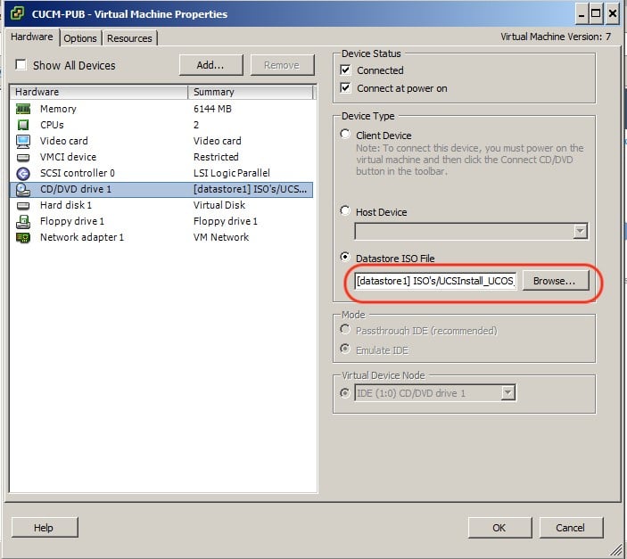Image resolution: width=627 pixels, height=559 pixels.
Task: Select the Floppy drive 1 row
Action: [161, 221]
